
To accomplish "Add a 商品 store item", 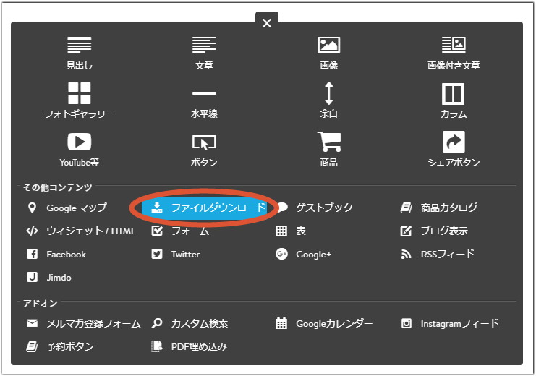I will [329, 150].
